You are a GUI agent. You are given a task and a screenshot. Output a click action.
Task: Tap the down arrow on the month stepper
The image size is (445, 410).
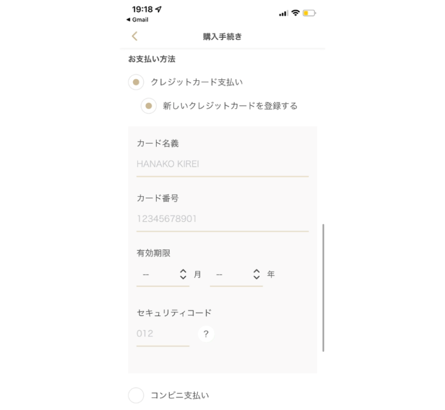click(x=182, y=277)
